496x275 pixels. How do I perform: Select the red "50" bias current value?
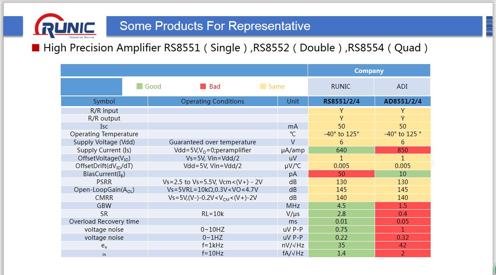click(x=341, y=174)
